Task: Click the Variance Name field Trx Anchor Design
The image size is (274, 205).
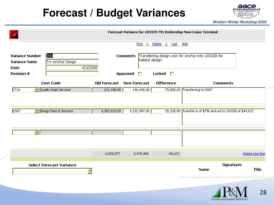Action: click(72, 62)
